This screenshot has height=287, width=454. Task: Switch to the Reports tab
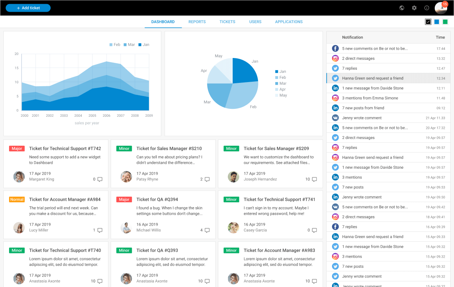tap(197, 22)
